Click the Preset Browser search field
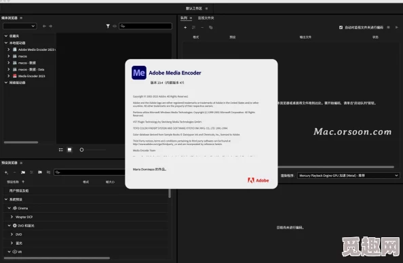 coord(90,172)
